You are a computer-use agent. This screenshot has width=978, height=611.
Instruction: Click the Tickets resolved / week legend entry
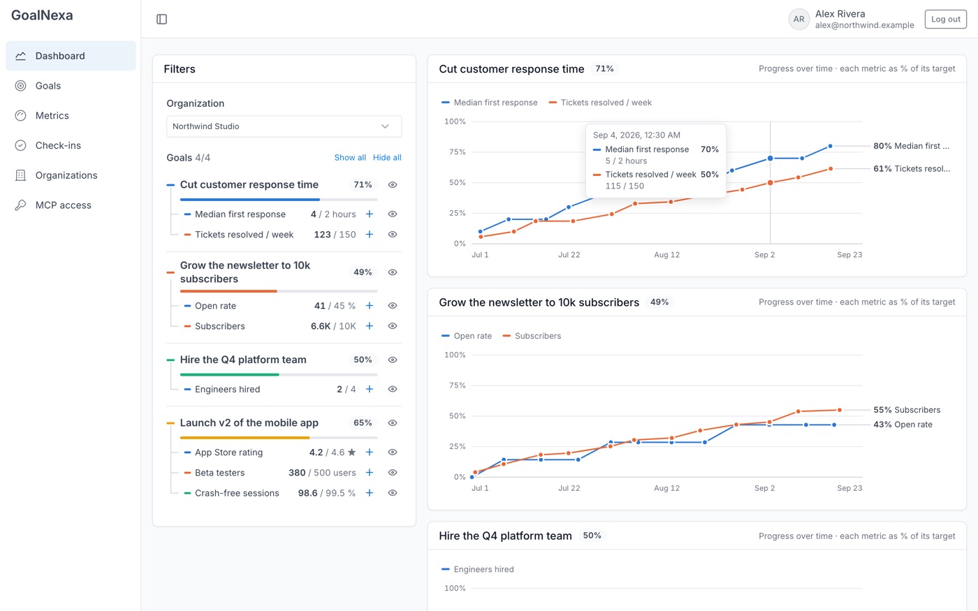click(600, 103)
